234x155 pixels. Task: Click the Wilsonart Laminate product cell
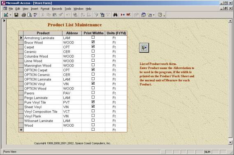point(43,121)
